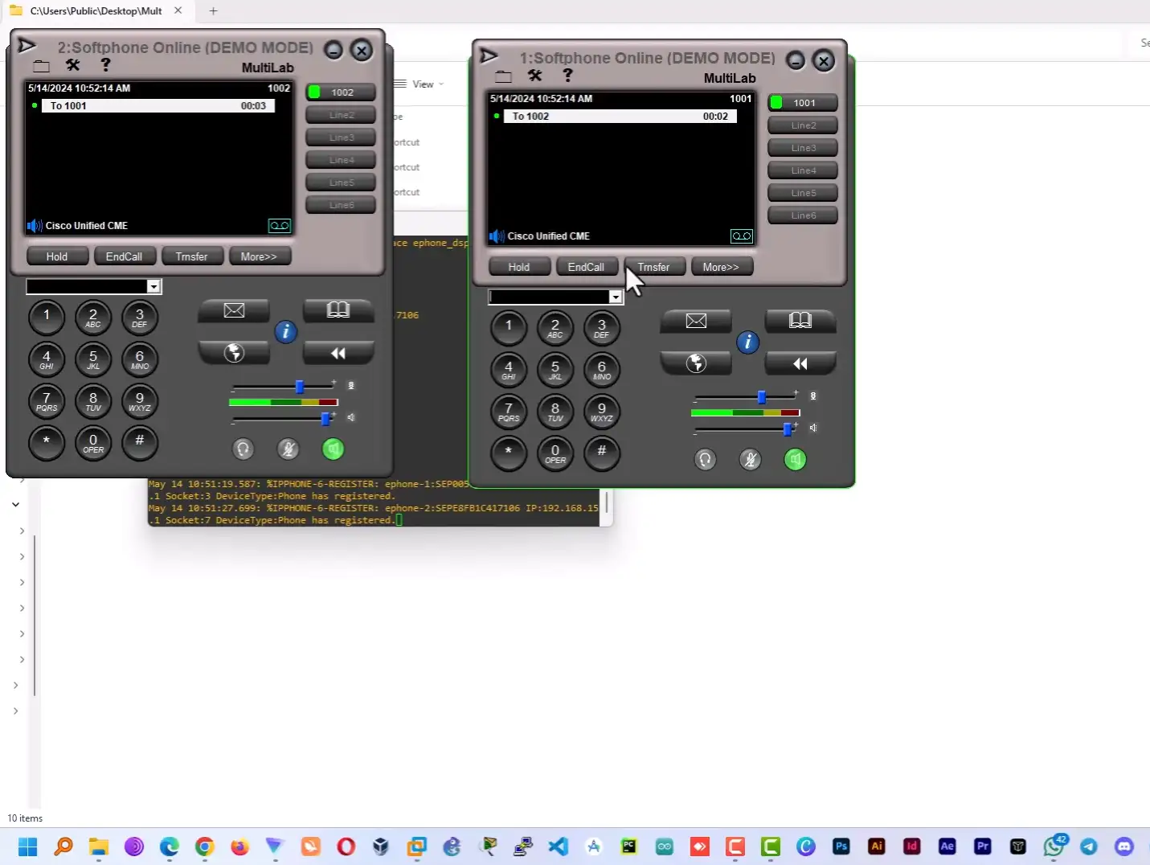Mute the microphone on softphone 1002
This screenshot has height=865, width=1150.
(x=289, y=449)
